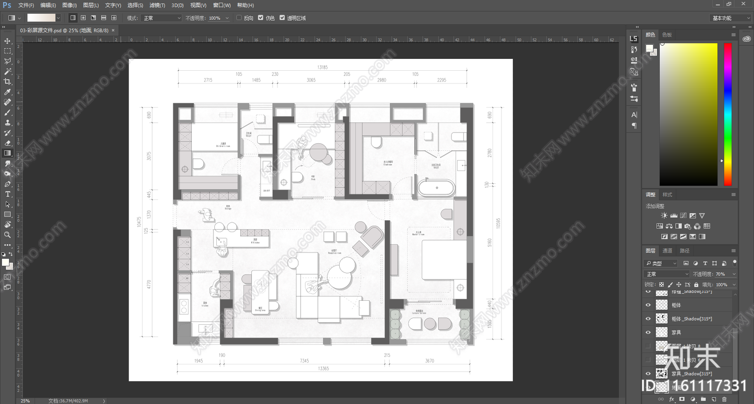Select the Move tool
The image size is (754, 404).
coord(8,41)
